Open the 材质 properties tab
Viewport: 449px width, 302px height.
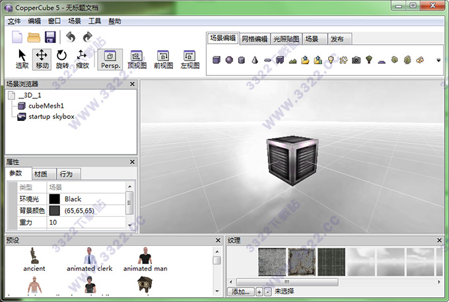(44, 174)
